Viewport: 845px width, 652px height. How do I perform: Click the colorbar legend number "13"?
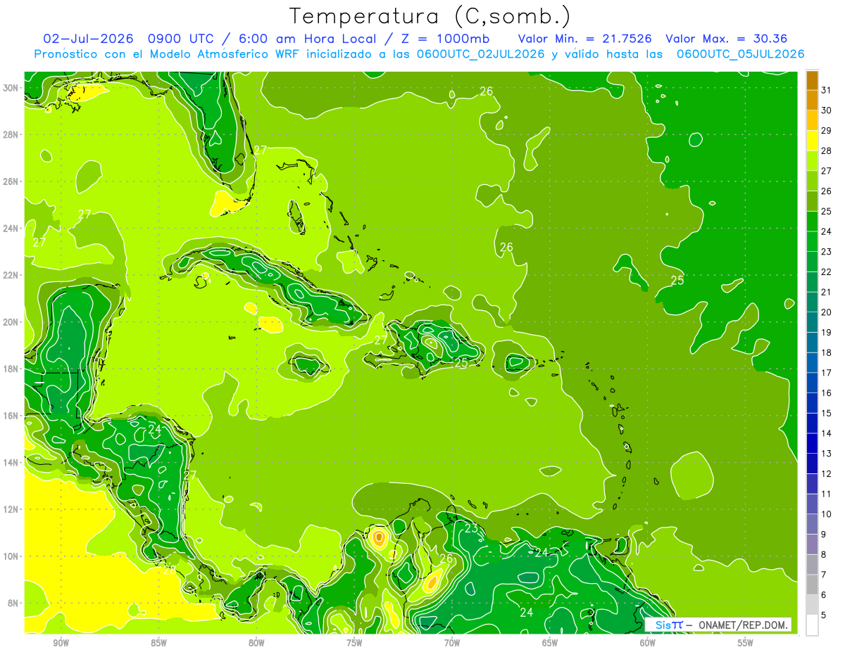coord(827,454)
